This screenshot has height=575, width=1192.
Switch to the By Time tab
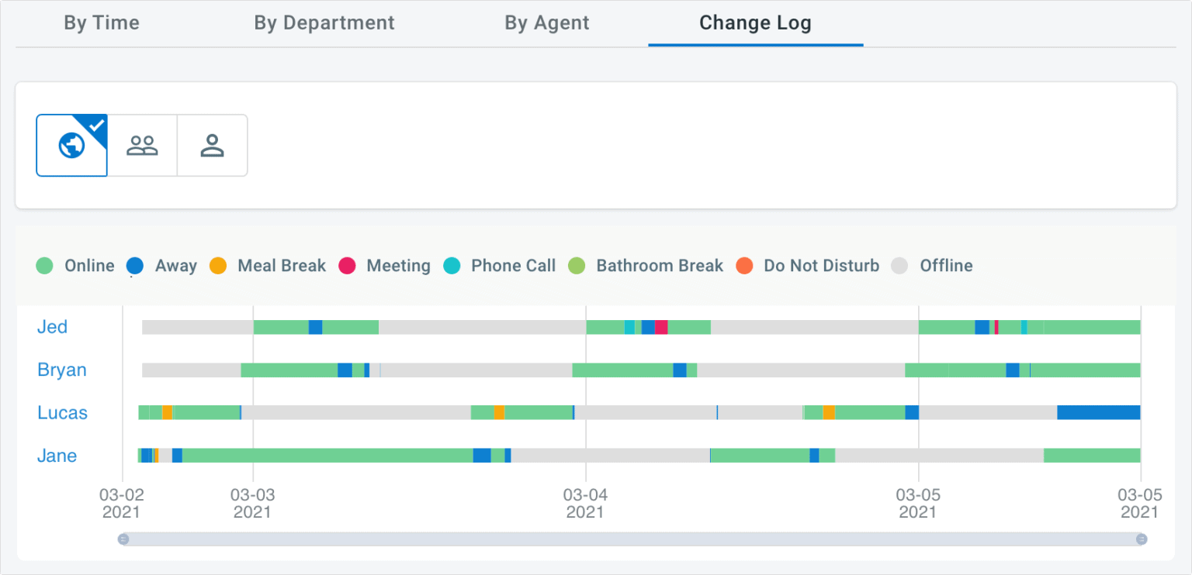click(102, 23)
